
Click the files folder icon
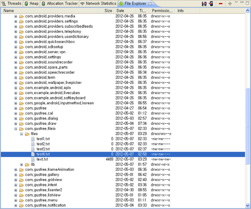(27, 134)
